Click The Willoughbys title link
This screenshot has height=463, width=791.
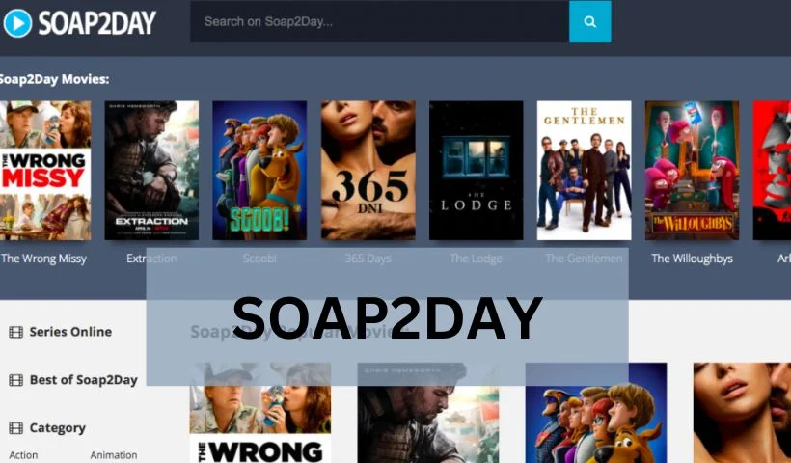tap(693, 259)
